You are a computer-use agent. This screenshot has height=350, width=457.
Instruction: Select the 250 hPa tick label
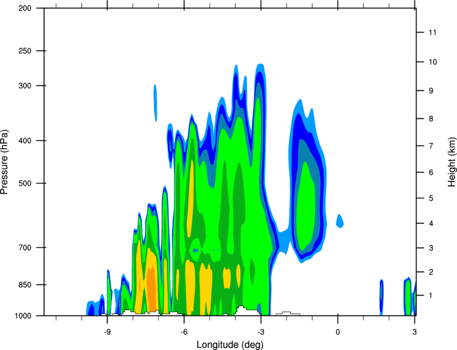point(25,51)
